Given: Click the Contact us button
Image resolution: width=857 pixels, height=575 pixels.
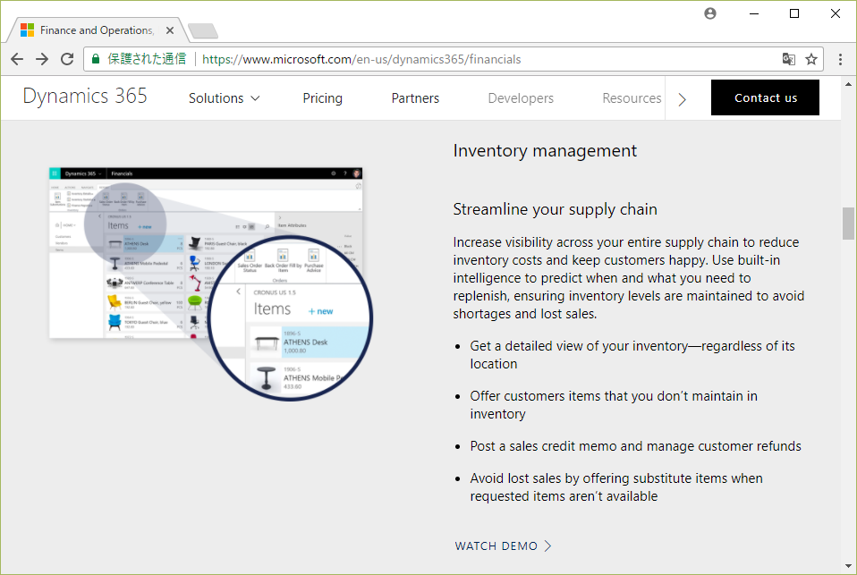Looking at the screenshot, I should coord(765,97).
